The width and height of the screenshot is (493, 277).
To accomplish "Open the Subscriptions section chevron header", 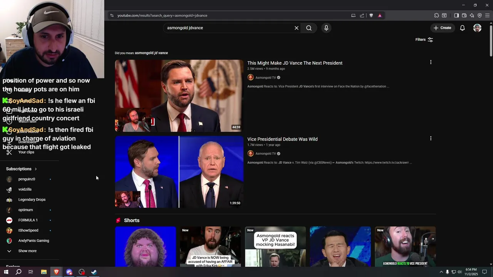I will 22,169.
